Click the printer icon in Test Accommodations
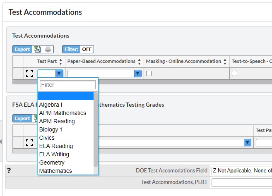This screenshot has width=272, height=196. [48, 49]
